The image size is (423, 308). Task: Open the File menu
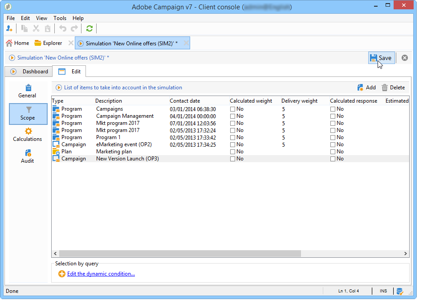coord(11,18)
